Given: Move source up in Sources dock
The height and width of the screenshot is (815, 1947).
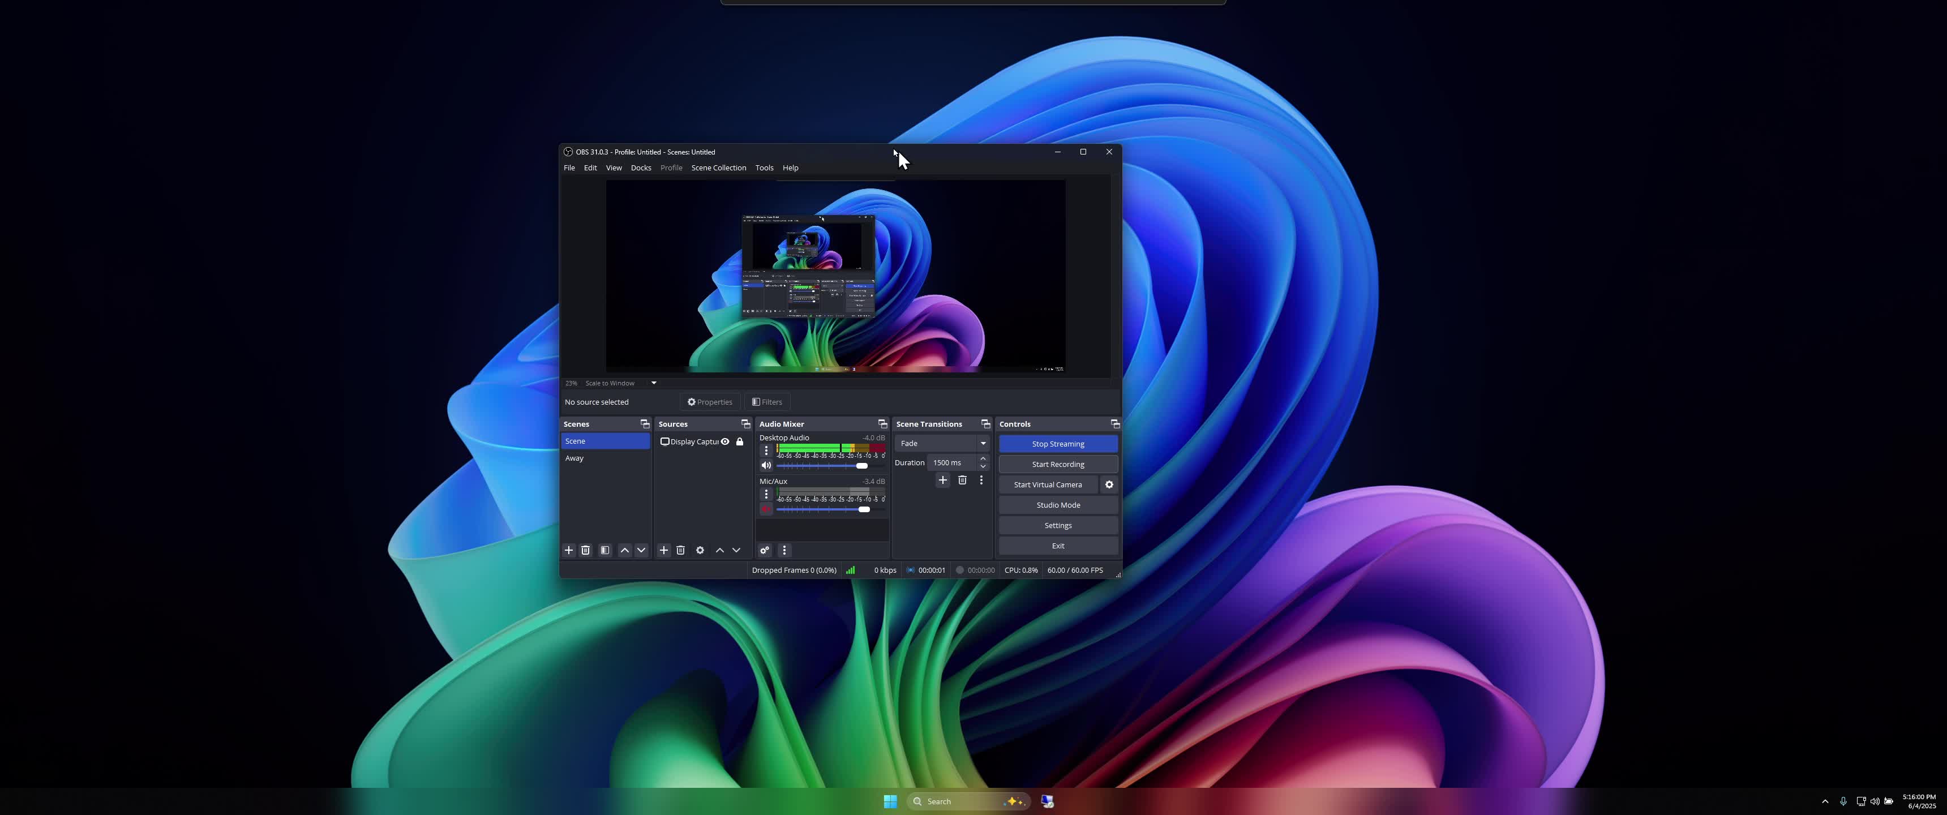Looking at the screenshot, I should (719, 550).
